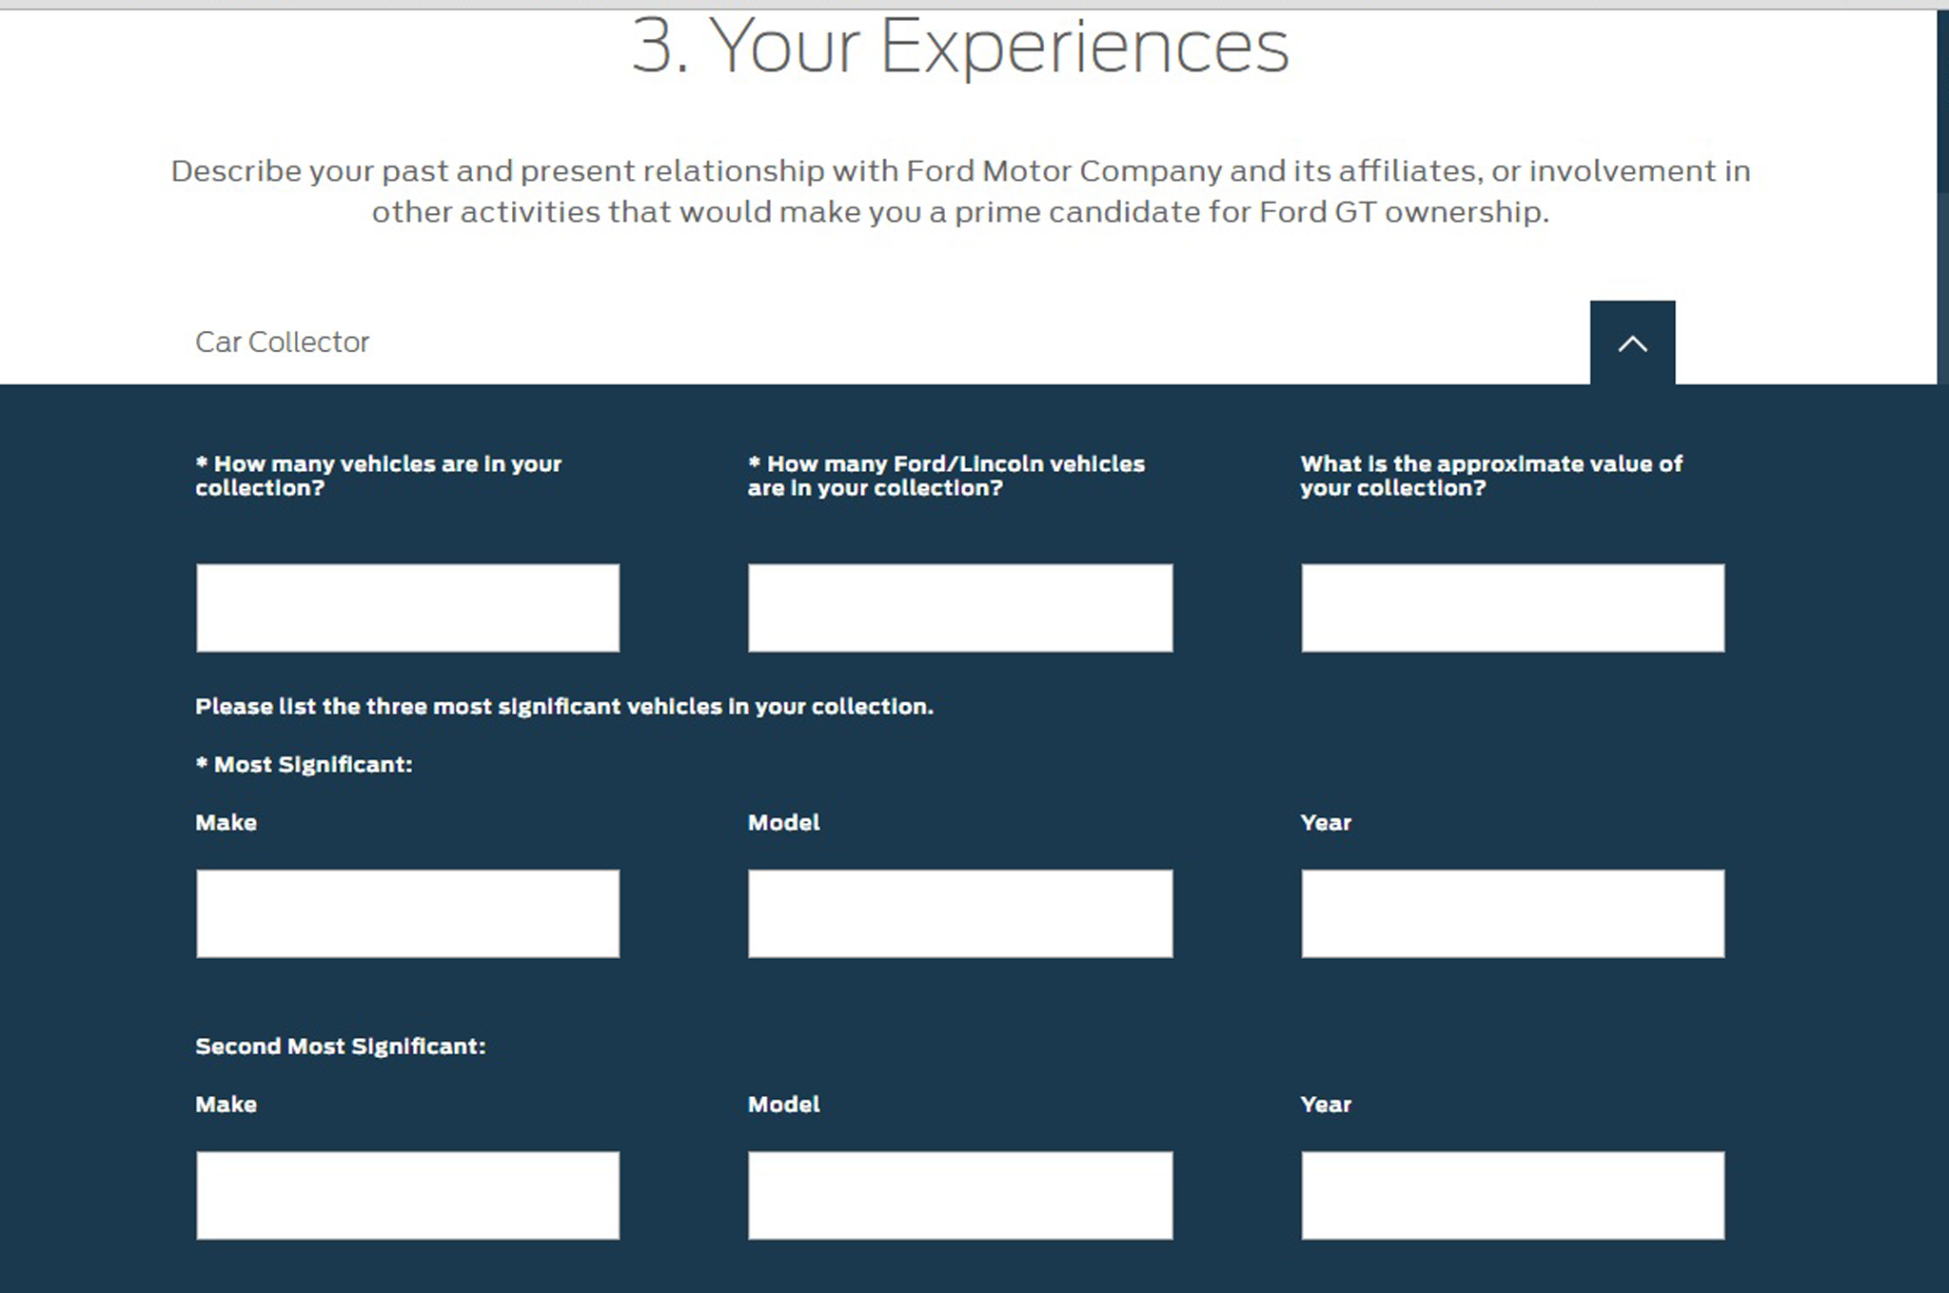
Task: Focus the Second Most Significant Model field
Action: [959, 1195]
